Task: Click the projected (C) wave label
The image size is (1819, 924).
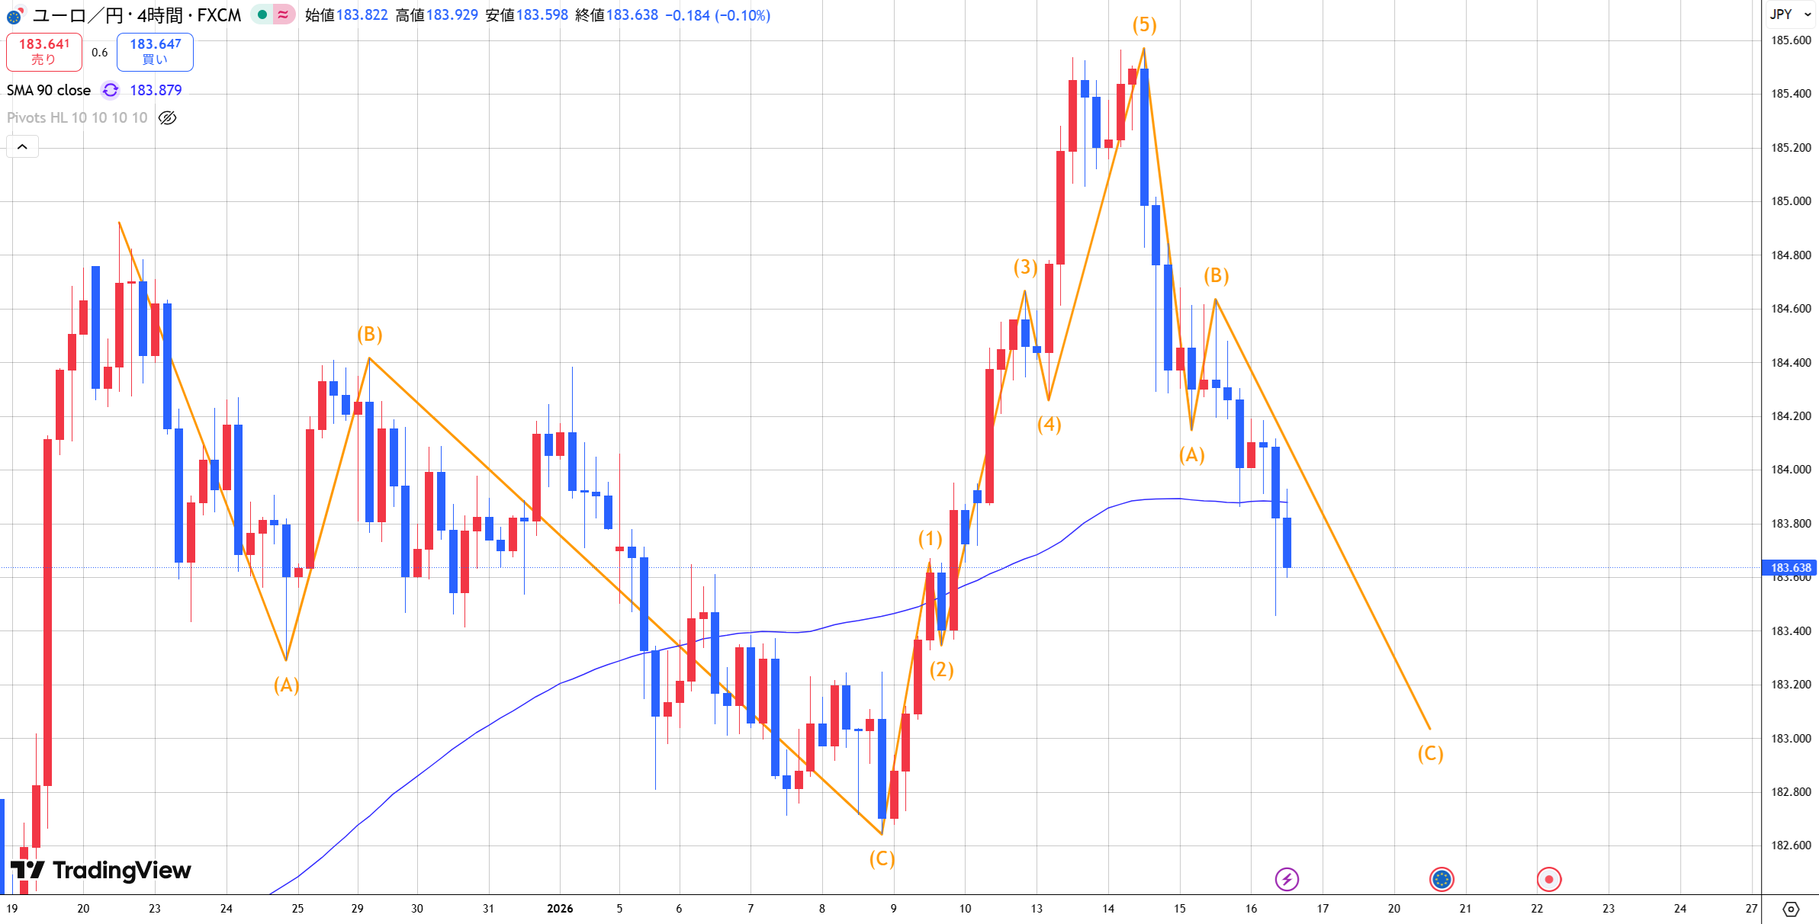Action: [x=1430, y=753]
